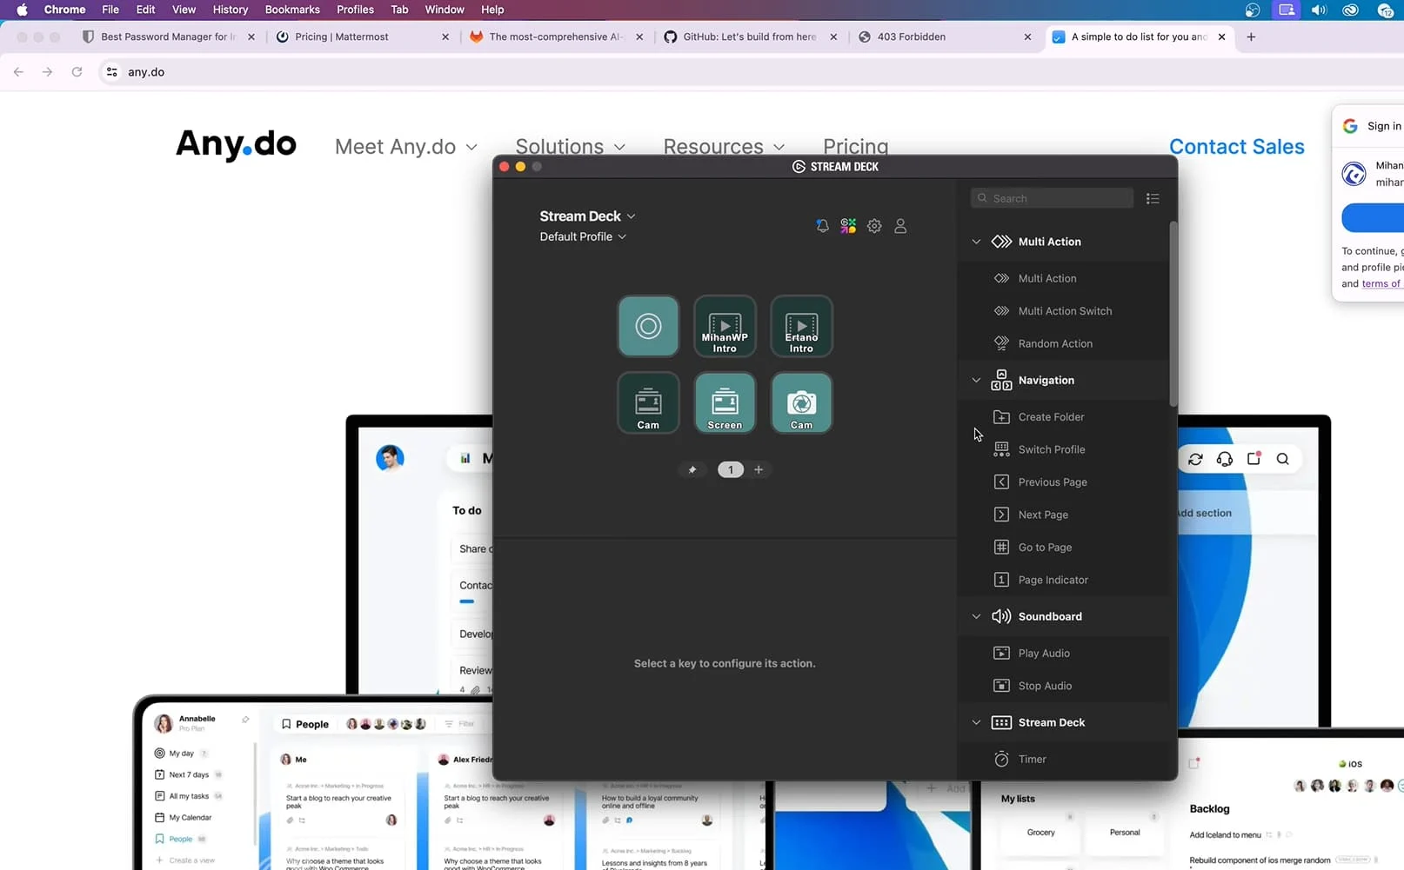
Task: Select the Play Audio soundboard action
Action: (1043, 653)
